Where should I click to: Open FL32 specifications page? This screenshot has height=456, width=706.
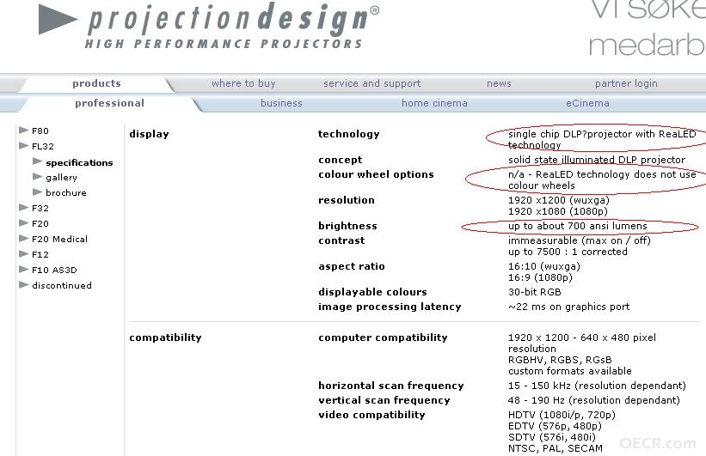[x=79, y=163]
